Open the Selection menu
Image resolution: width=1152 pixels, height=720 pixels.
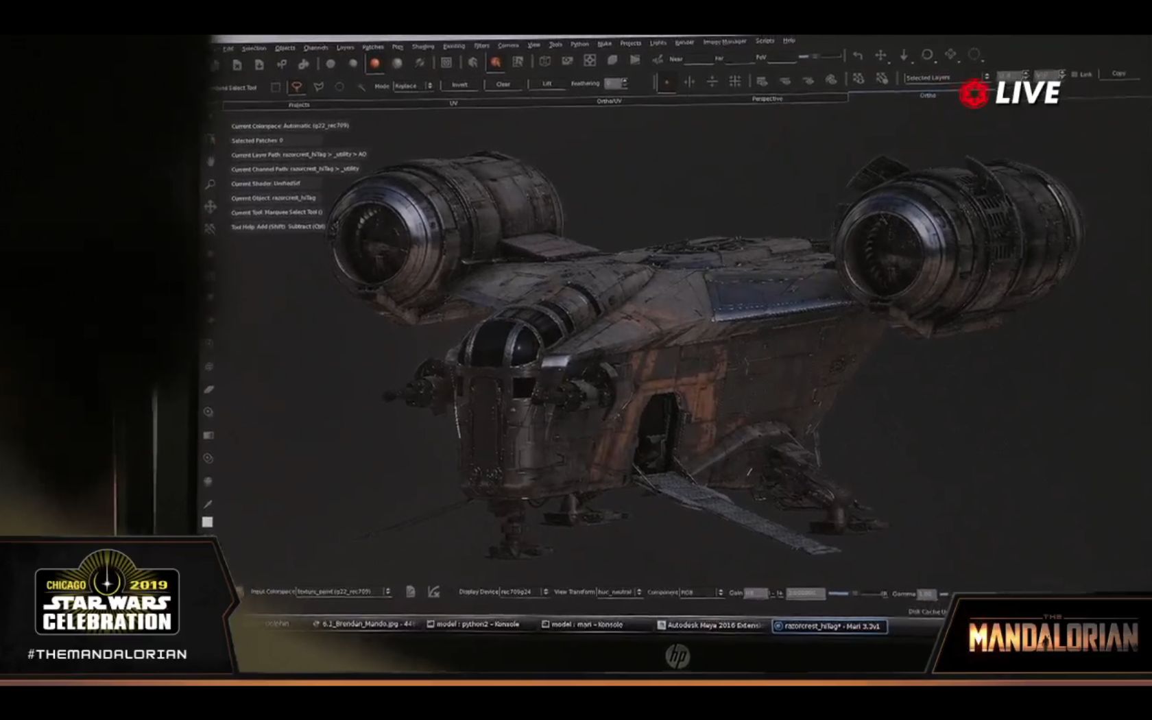254,49
